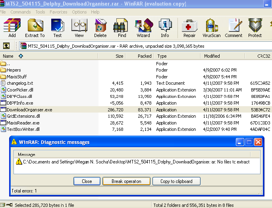The height and width of the screenshot is (208, 272).
Task: Click the Close button in diagnostic dialog
Action: (x=87, y=181)
